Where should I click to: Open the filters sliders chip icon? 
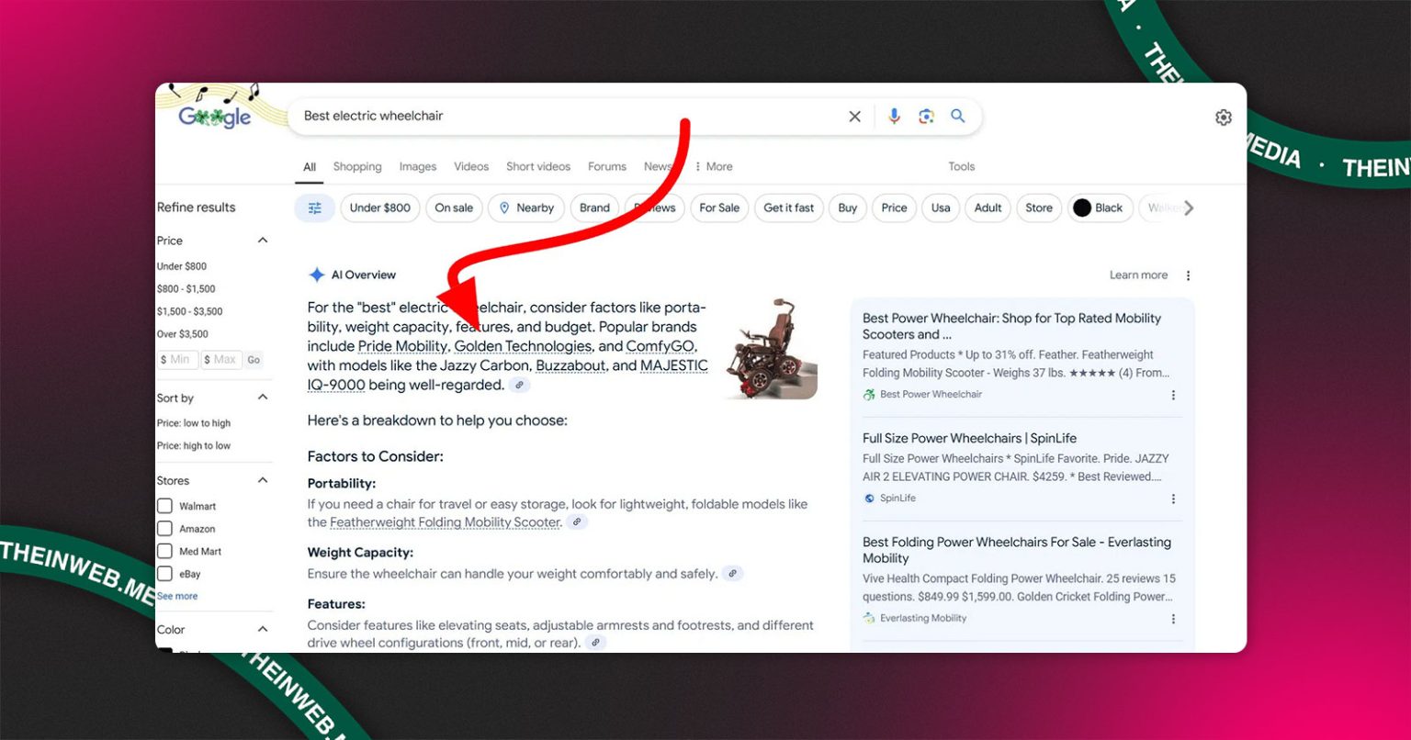tap(315, 208)
